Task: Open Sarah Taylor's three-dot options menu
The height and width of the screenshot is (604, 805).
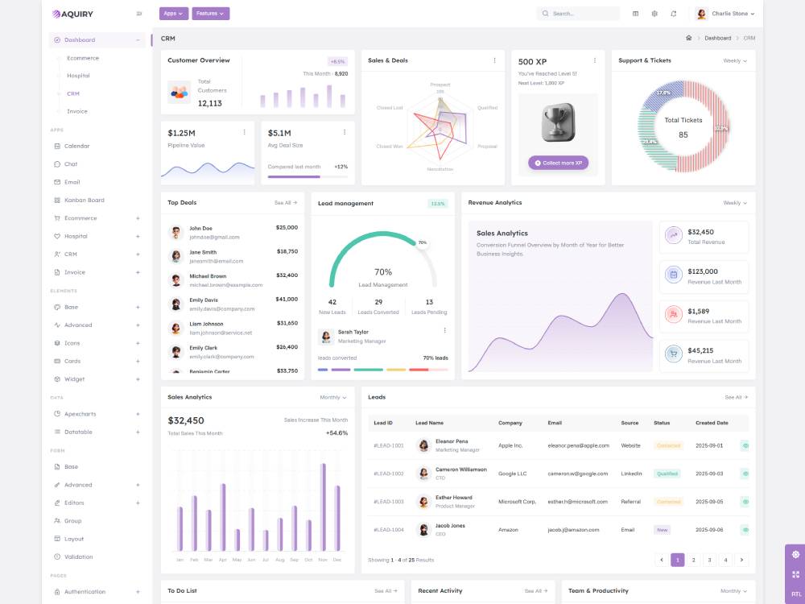Action: [444, 330]
